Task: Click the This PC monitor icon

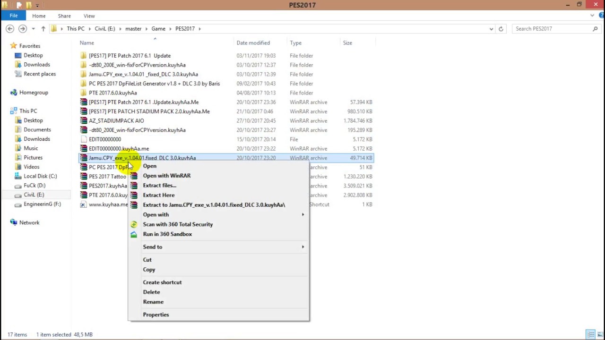Action: point(13,111)
